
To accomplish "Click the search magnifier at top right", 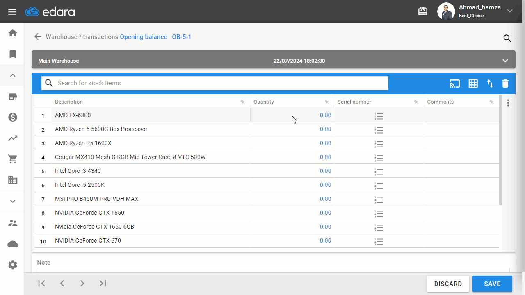I will (x=507, y=39).
